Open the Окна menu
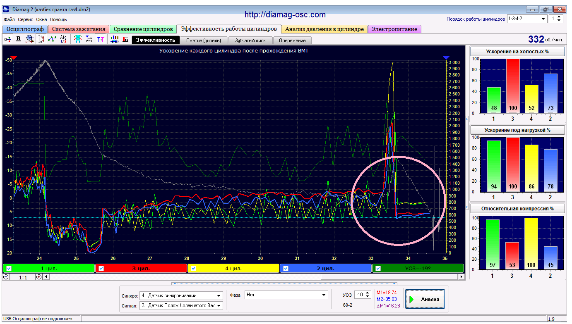Image resolution: width=572 pixels, height=324 pixels. point(41,19)
